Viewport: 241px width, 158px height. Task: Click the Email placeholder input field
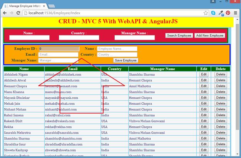pos(58,54)
